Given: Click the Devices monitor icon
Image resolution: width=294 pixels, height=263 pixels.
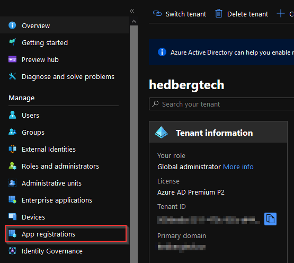Looking at the screenshot, I should point(12,217).
